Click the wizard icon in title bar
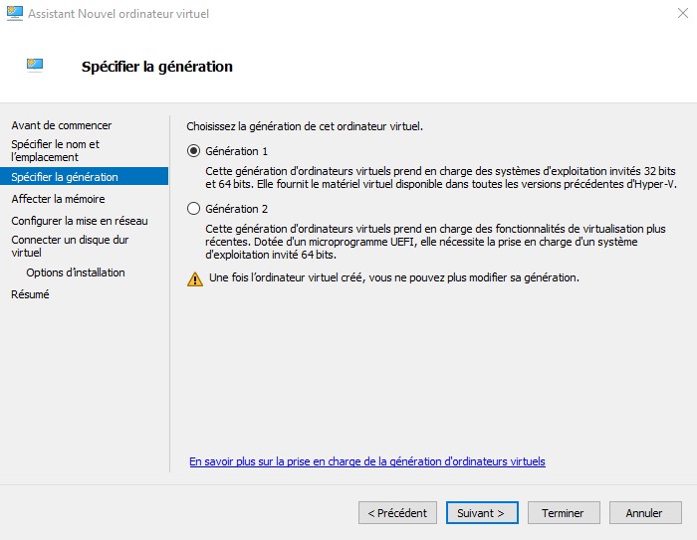Screen dimensions: 697x540 [x=15, y=13]
